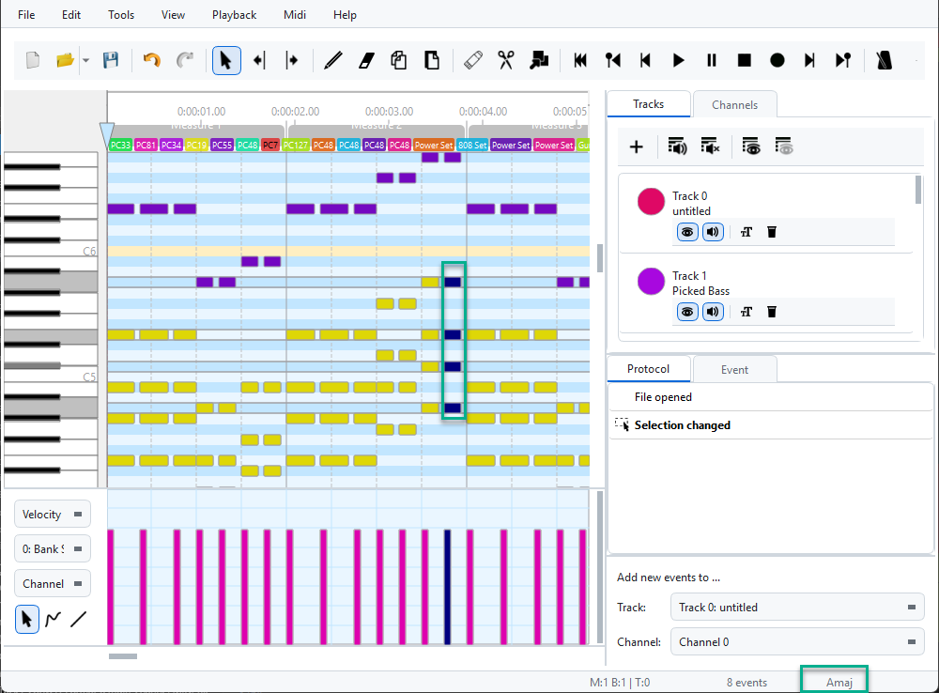The image size is (939, 693).
Task: Open the Midi menu
Action: coord(296,15)
